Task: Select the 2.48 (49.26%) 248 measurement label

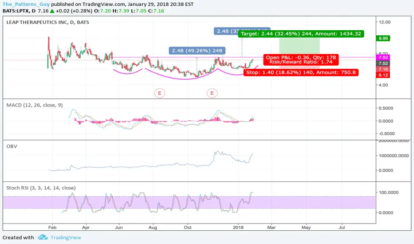Action: (197, 51)
